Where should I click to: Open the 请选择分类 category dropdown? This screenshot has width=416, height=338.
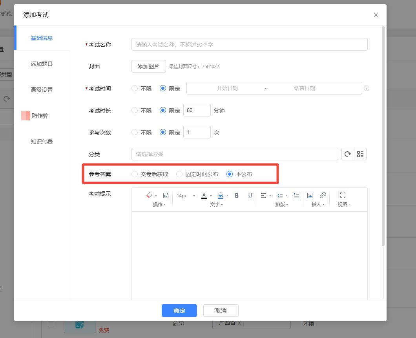[x=234, y=154]
